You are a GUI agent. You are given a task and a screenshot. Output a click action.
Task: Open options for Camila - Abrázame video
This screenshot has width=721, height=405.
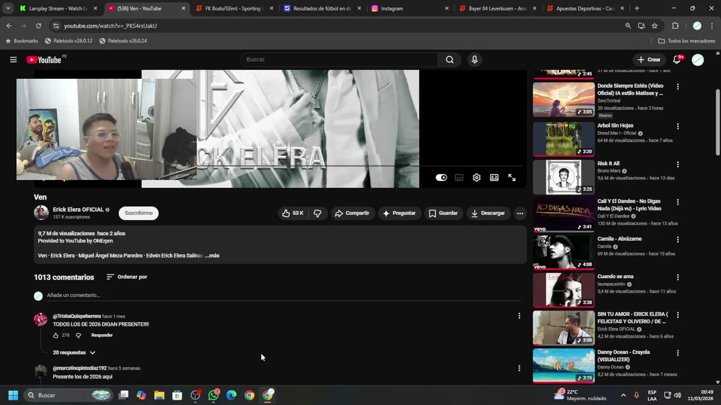[x=678, y=240]
